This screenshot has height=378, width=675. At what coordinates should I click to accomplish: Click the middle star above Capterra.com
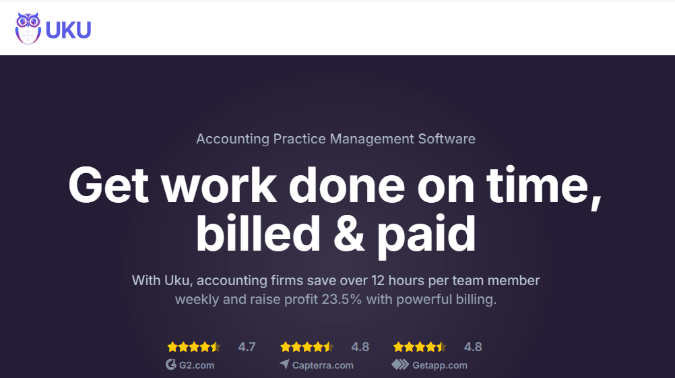click(307, 347)
